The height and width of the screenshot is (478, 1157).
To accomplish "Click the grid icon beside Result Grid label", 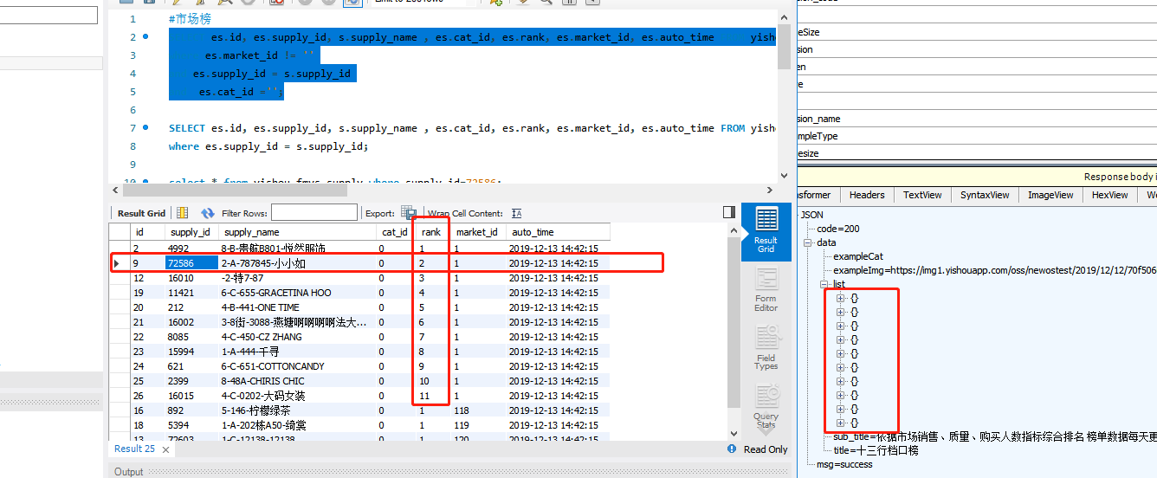I will click(x=182, y=213).
